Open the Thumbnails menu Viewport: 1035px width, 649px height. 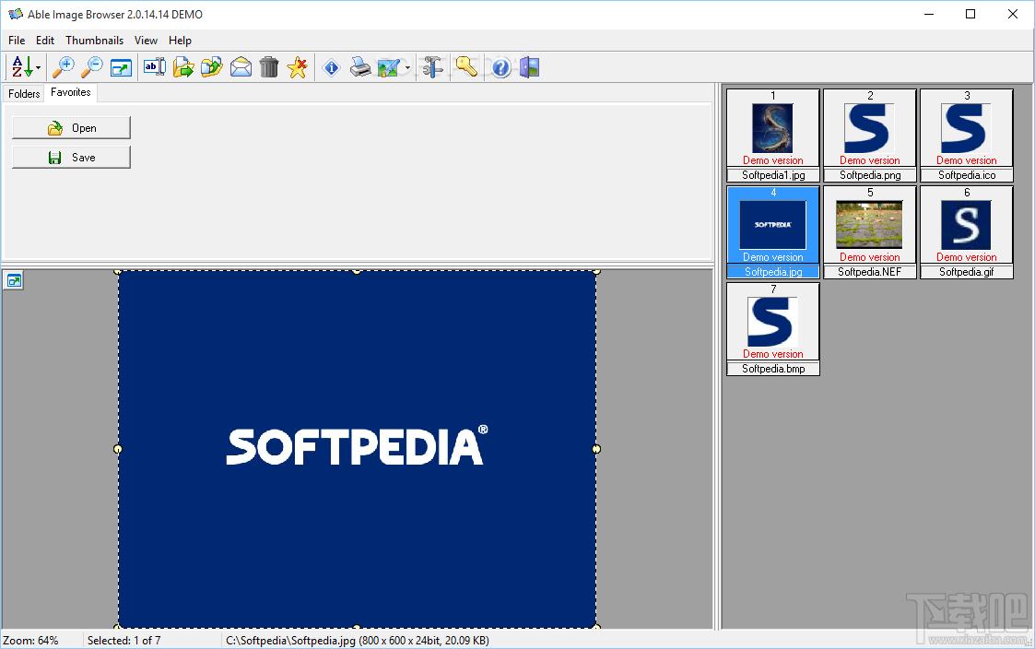94,41
